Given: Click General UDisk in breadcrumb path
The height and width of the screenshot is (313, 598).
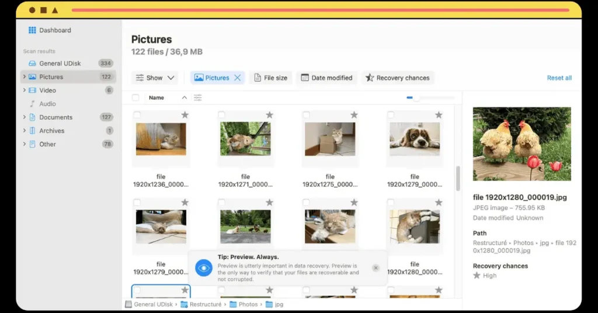Looking at the screenshot, I should (149, 304).
